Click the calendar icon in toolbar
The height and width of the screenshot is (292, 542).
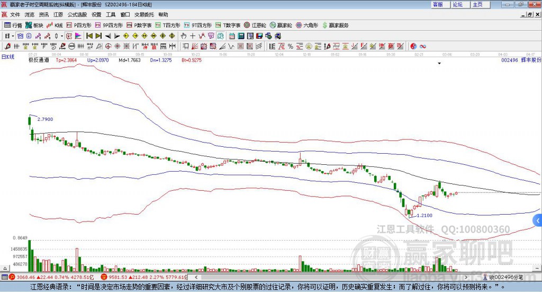232,36
